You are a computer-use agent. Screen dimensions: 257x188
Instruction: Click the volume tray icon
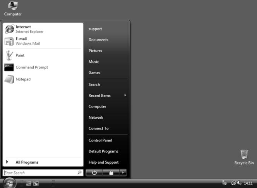(x=239, y=183)
